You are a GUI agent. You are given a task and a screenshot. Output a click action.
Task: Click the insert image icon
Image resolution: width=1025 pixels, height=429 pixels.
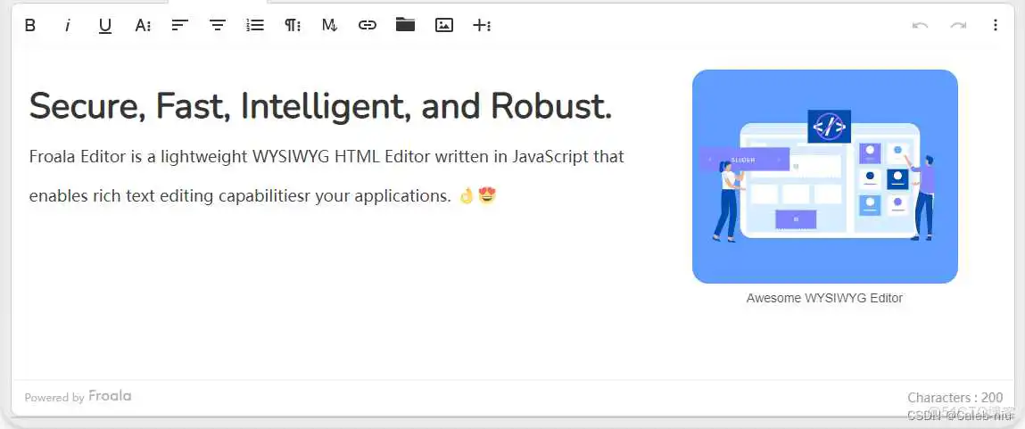point(444,25)
